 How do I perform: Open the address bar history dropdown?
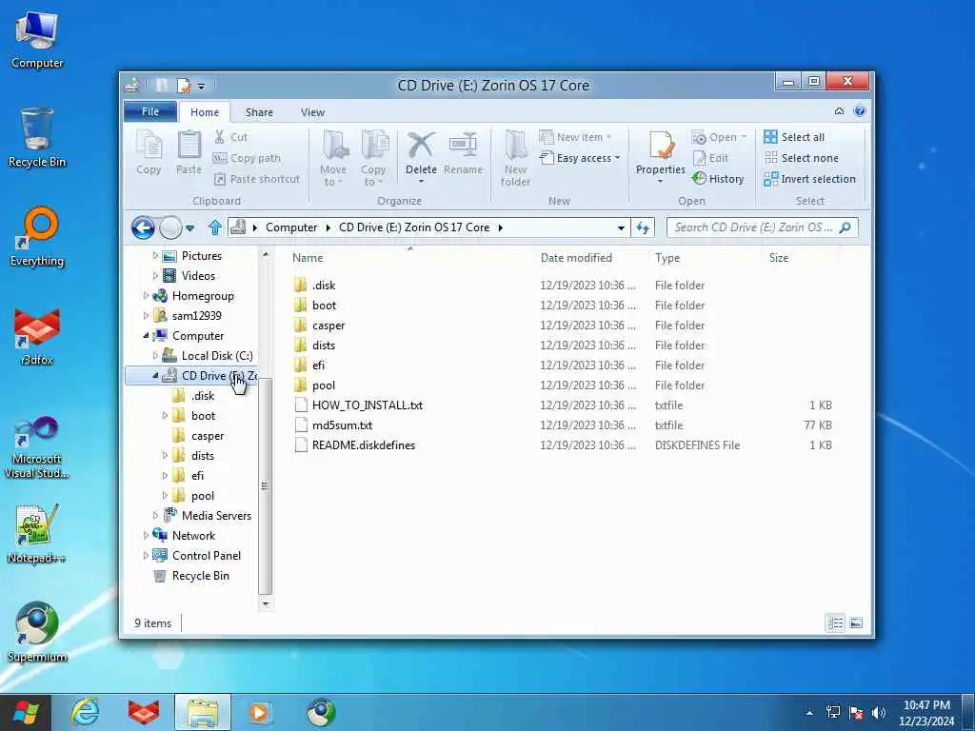tap(621, 228)
